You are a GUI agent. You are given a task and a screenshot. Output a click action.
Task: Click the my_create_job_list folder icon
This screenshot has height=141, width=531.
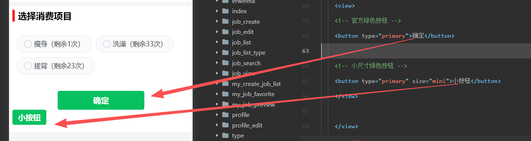pyautogui.click(x=225, y=84)
